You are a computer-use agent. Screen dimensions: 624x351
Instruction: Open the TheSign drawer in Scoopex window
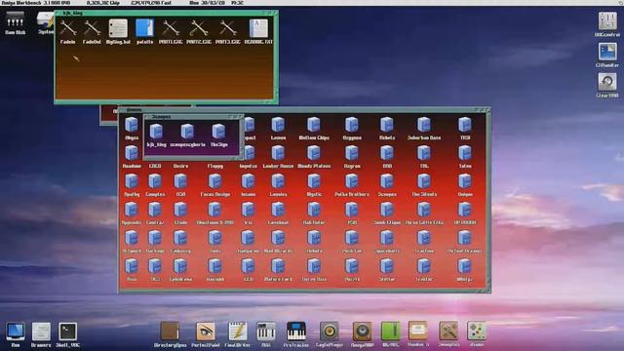tap(218, 132)
